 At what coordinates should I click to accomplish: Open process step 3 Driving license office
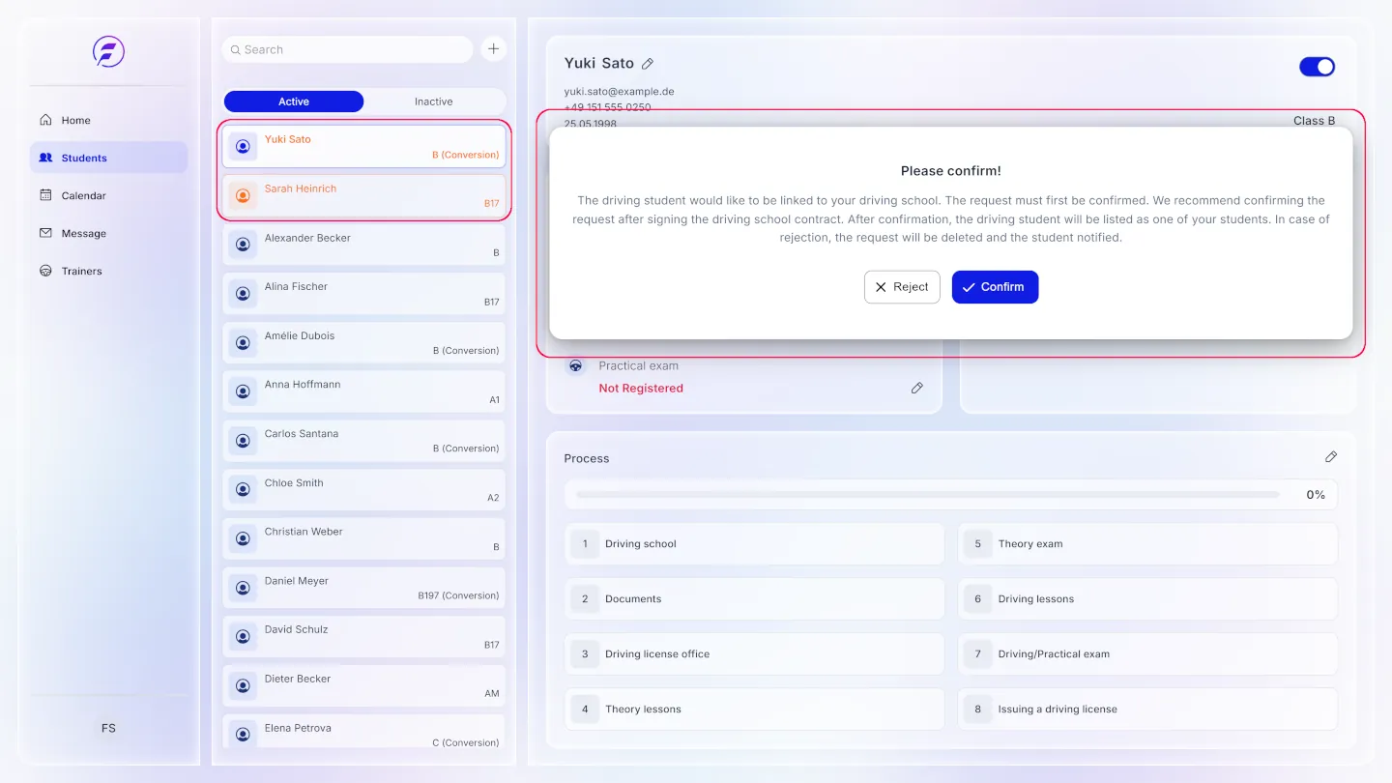click(x=754, y=654)
